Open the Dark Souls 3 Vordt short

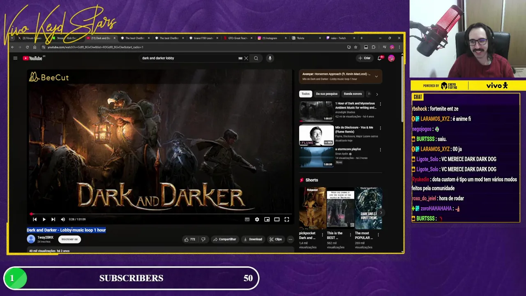click(368, 208)
